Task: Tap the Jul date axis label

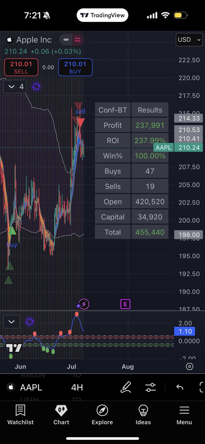Action: pos(71,367)
